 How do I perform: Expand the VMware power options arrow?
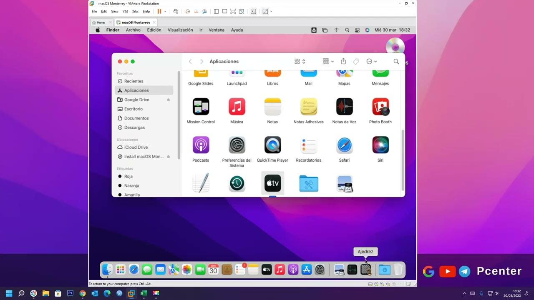165,12
